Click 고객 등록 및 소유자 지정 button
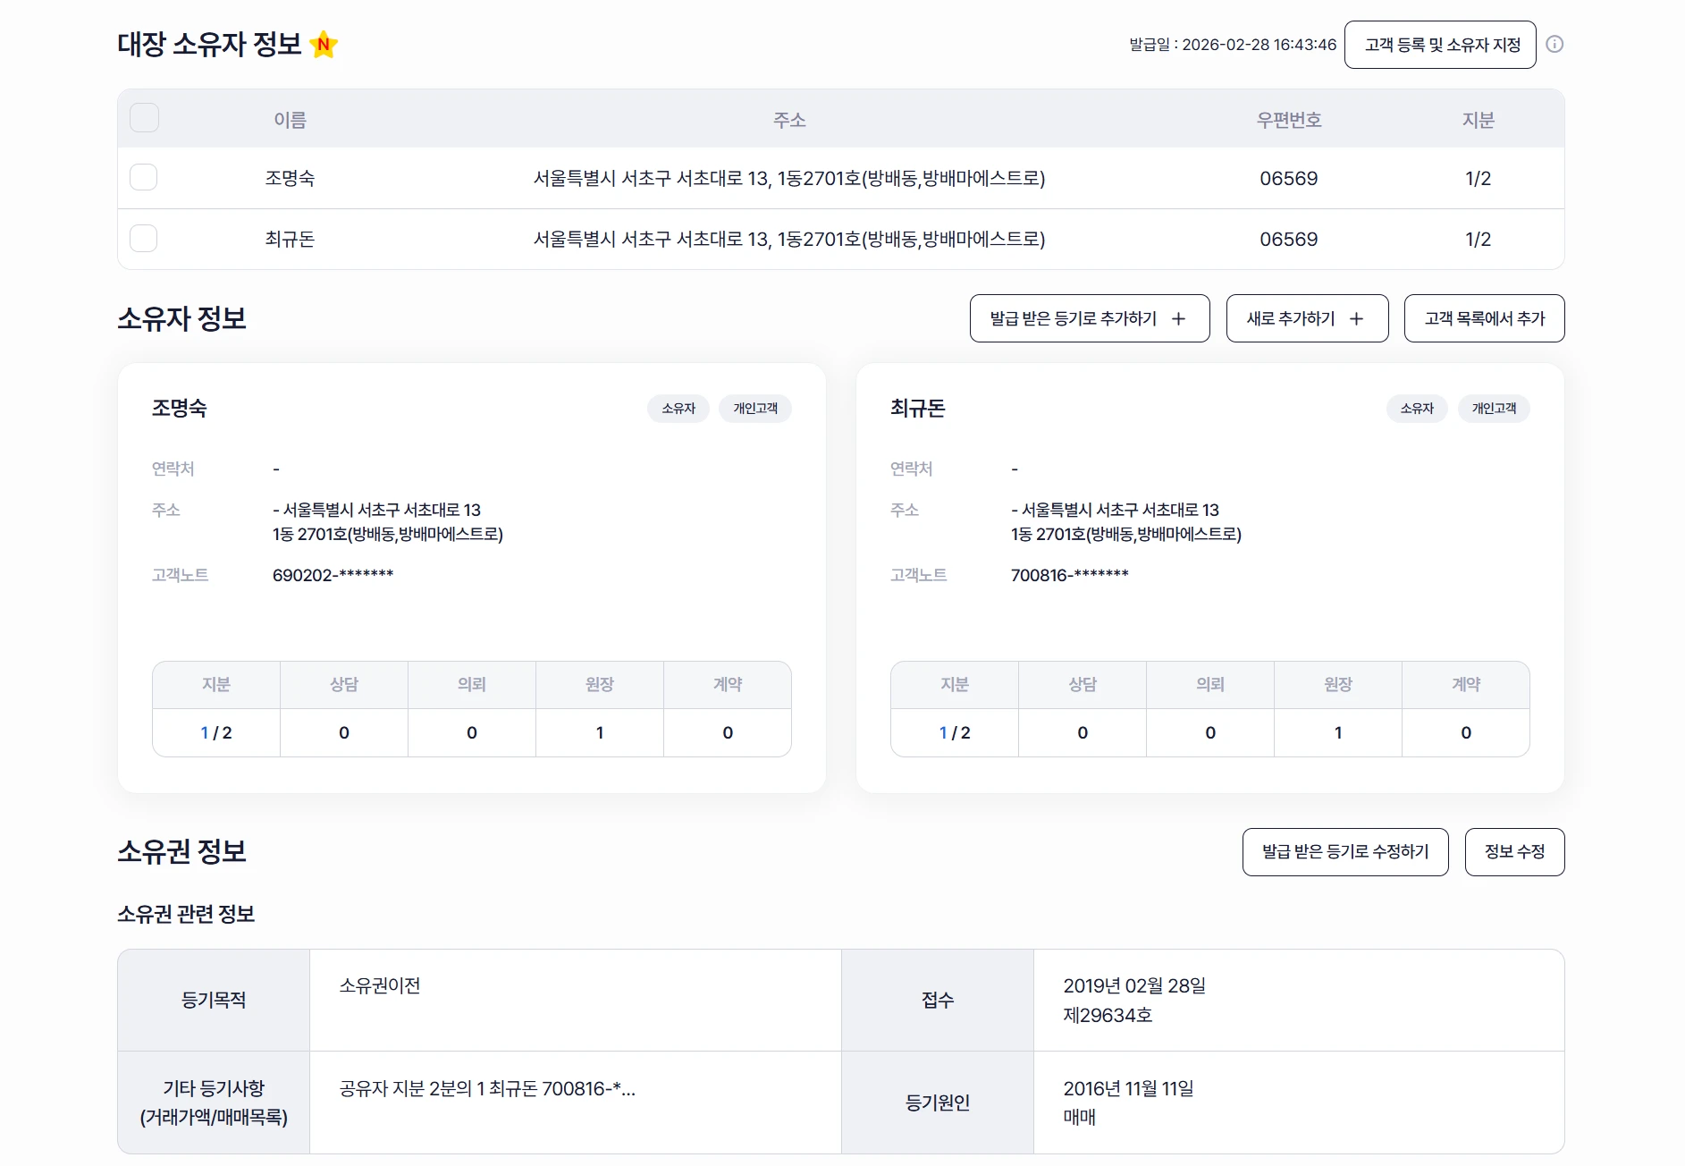The height and width of the screenshot is (1166, 1685). tap(1439, 45)
